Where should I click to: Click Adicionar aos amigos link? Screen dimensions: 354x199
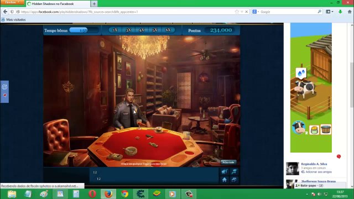click(319, 172)
